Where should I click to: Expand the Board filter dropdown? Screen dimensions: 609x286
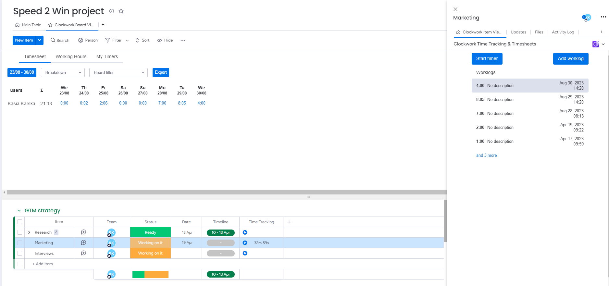click(118, 72)
